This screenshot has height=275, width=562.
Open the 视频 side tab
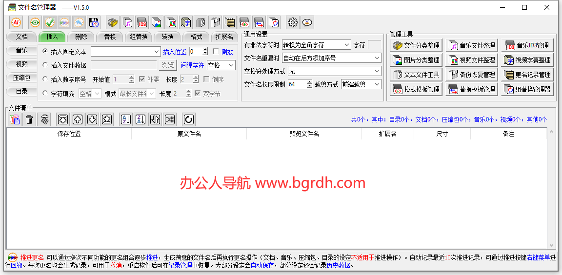22,64
